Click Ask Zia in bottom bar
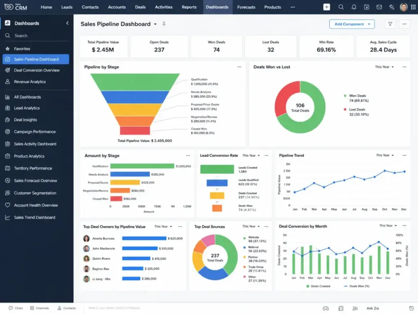This screenshot has width=418, height=314. click(372, 308)
